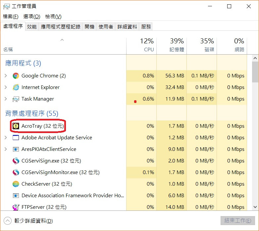Expand the Internet Explorer process group
The width and height of the screenshot is (259, 231).
pos(6,87)
